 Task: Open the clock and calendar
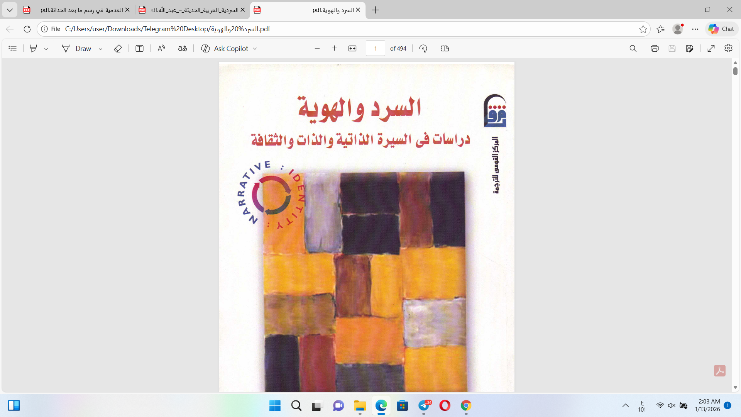click(x=707, y=405)
